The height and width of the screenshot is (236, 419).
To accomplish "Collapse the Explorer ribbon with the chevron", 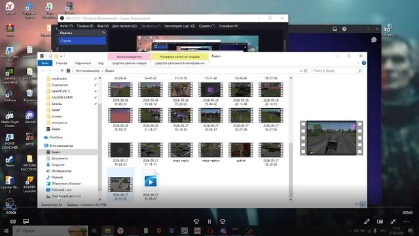I will (358, 63).
